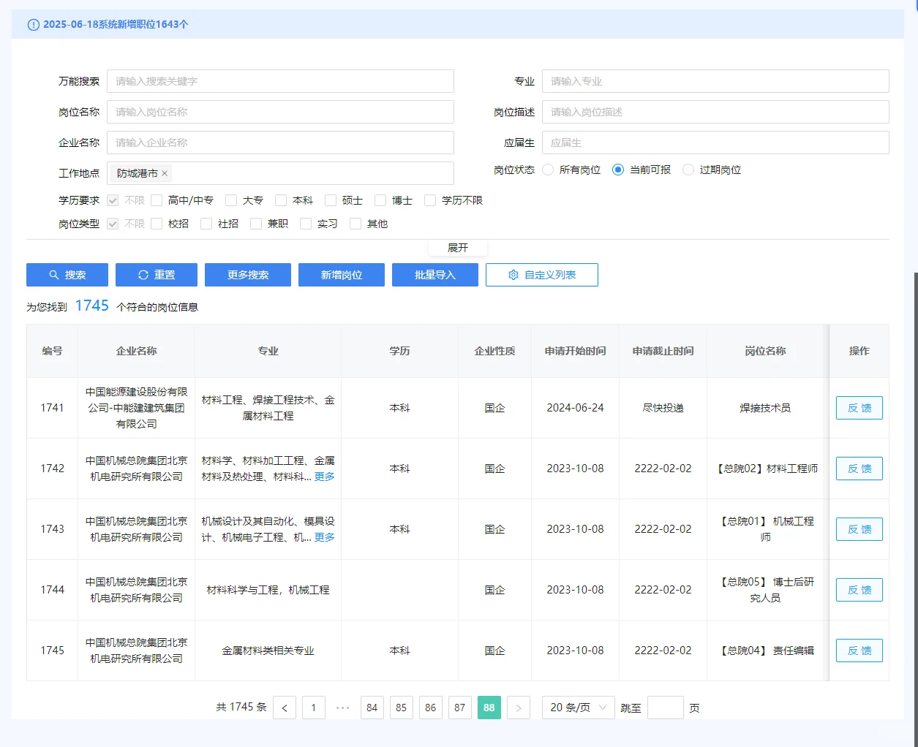The height and width of the screenshot is (747, 918).
Task: Check the 高中/中专 education checkbox
Action: coord(157,200)
